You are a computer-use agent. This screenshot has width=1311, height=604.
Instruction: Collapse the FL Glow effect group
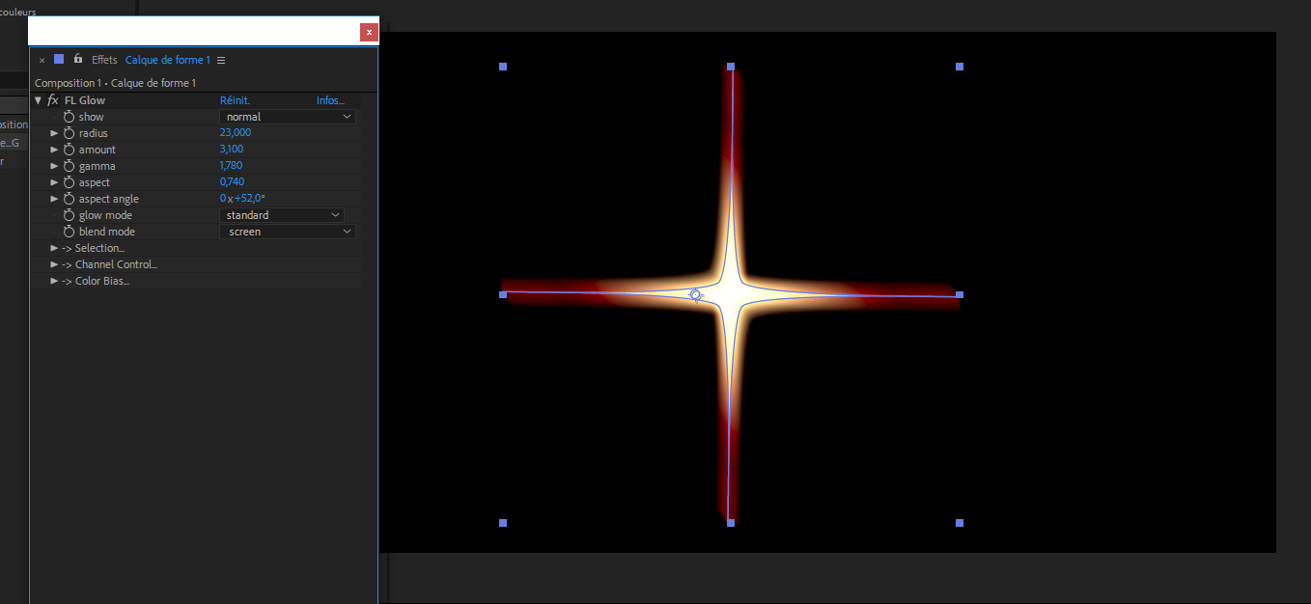click(38, 100)
